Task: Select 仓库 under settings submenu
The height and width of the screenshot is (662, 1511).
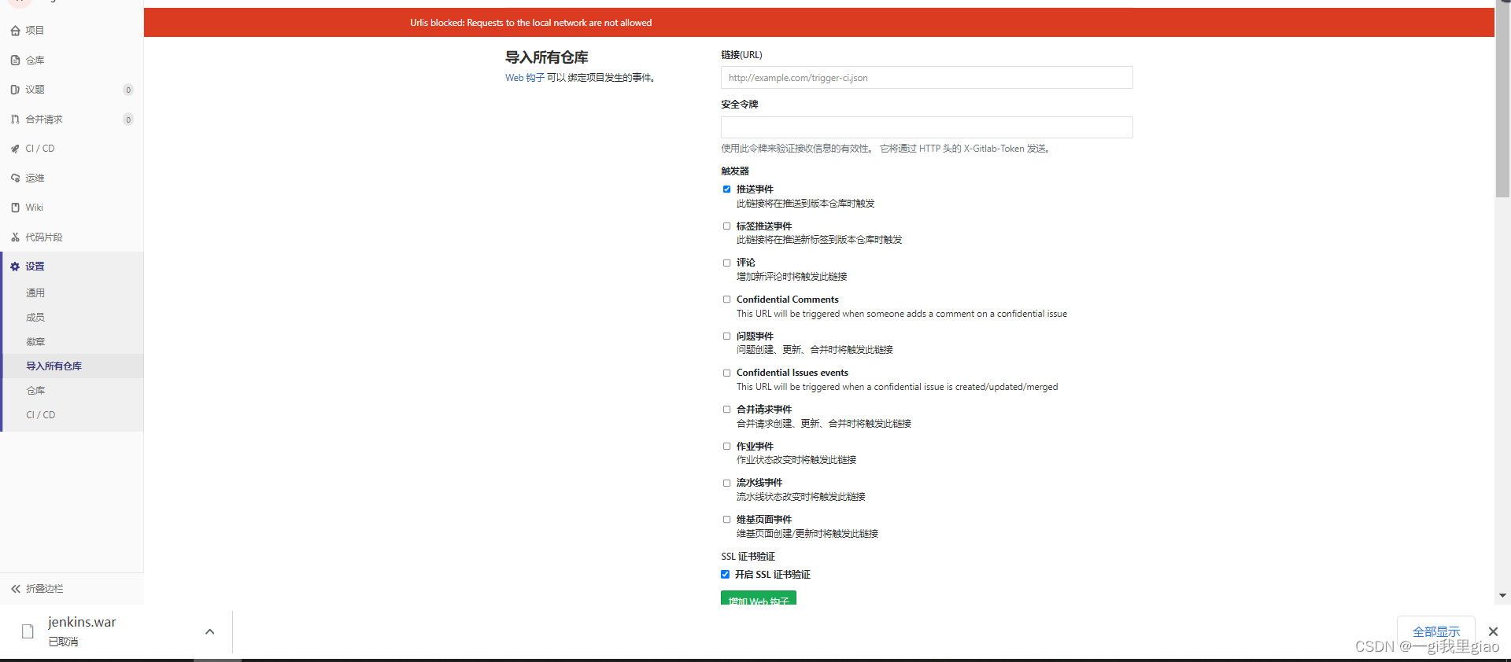Action: click(x=35, y=391)
